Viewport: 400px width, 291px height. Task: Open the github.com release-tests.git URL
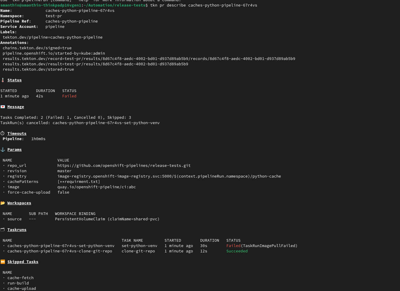pos(124,166)
